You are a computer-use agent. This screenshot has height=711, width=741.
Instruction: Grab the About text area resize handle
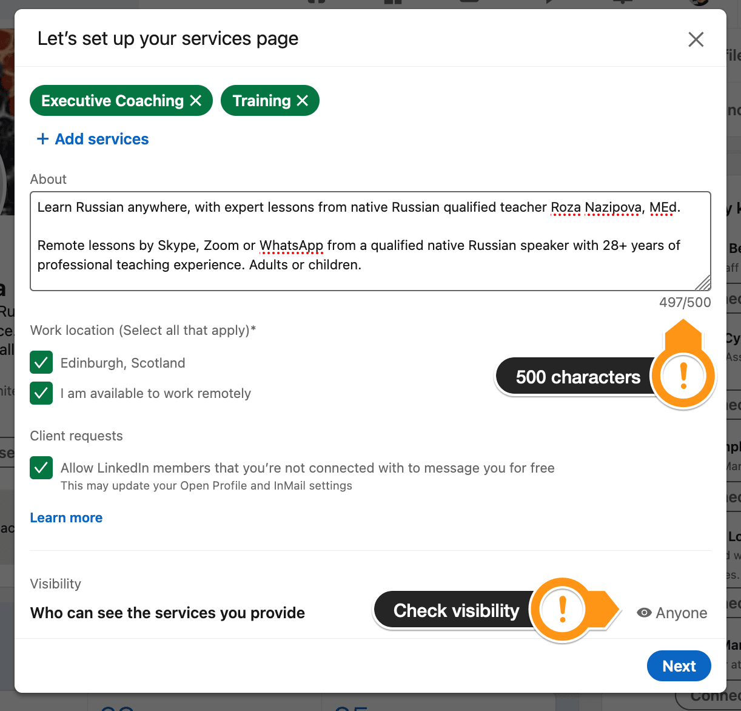703,283
